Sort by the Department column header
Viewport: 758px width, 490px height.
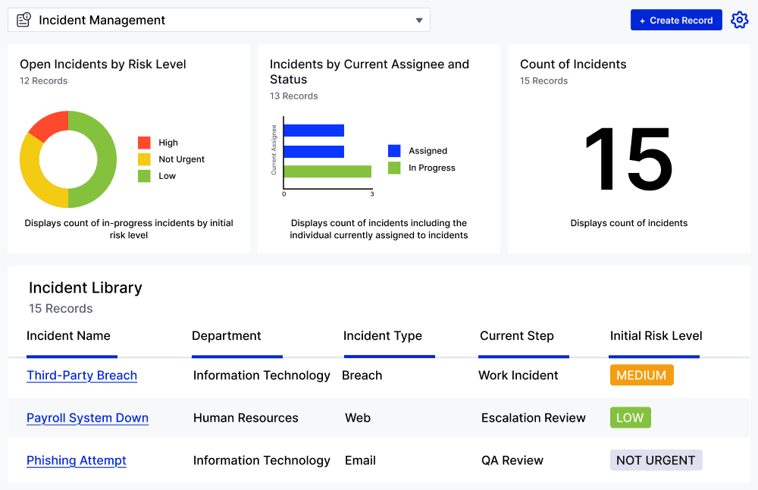[227, 336]
